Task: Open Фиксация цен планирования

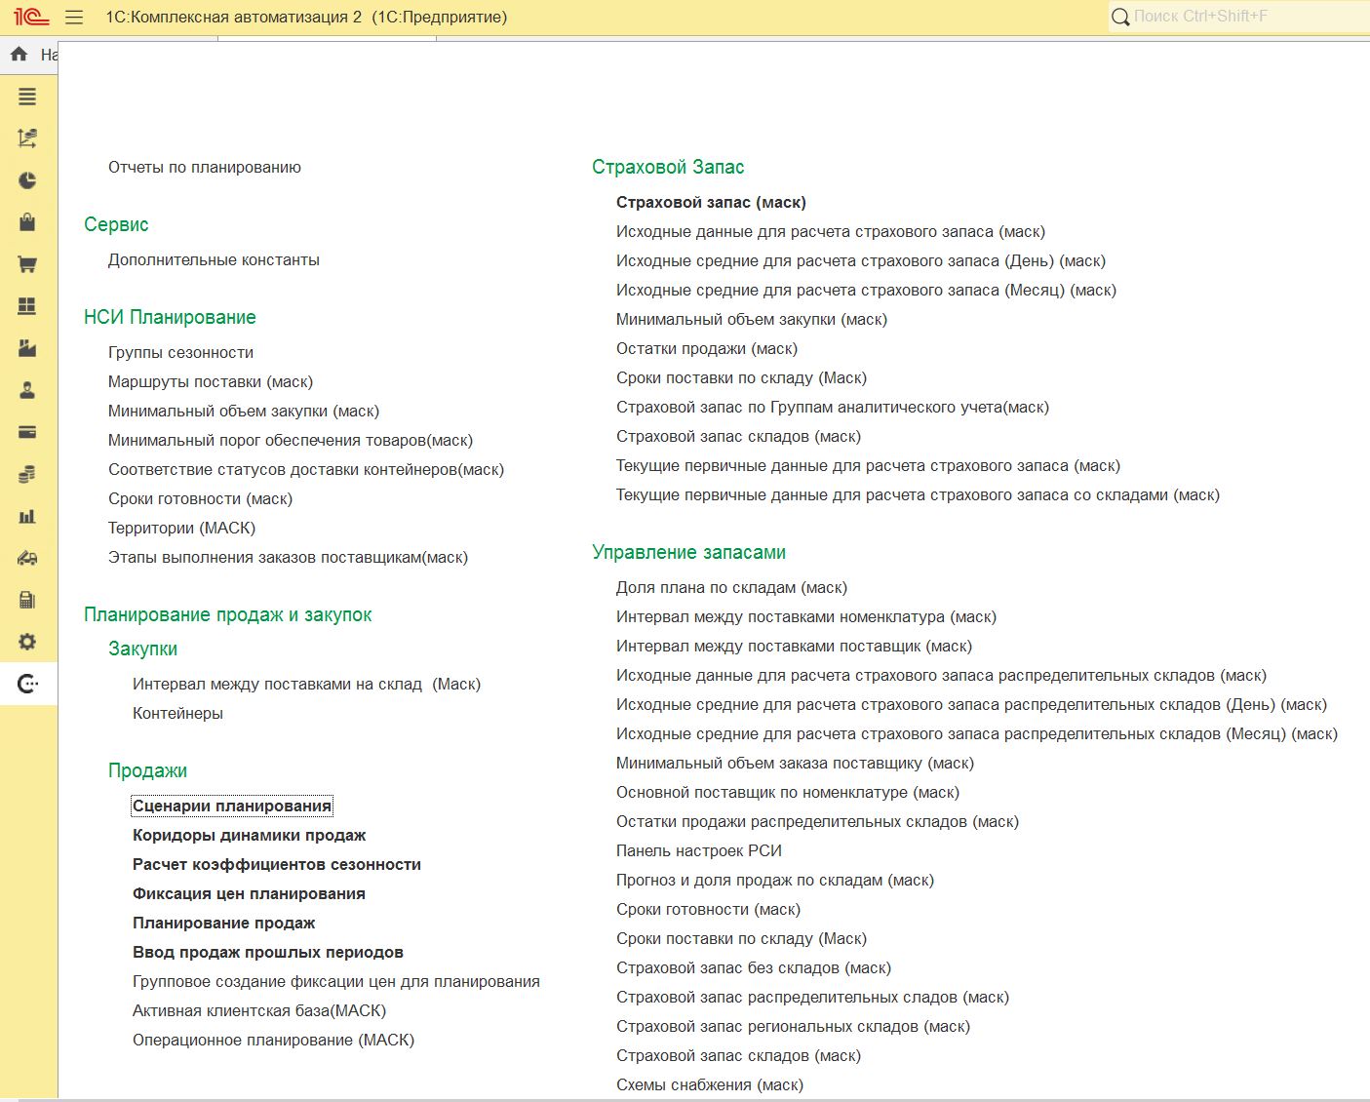Action: click(x=249, y=894)
